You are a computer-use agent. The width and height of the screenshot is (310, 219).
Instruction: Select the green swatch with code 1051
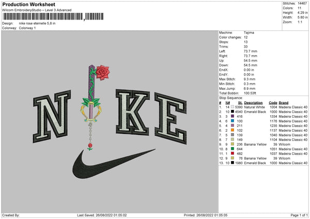(x=233, y=149)
